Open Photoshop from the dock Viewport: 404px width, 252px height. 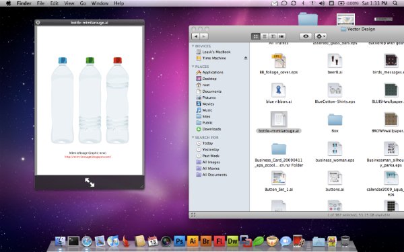[180, 241]
